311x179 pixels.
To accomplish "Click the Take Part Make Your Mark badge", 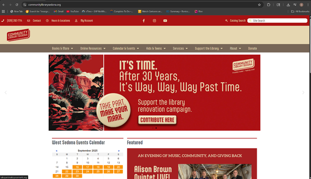I will pos(113,110).
